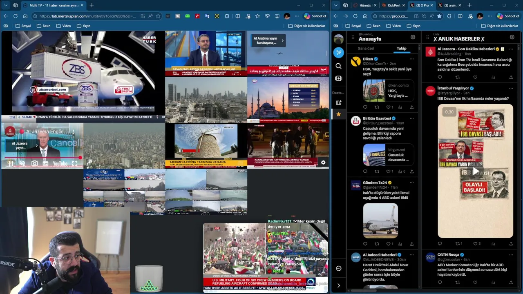Open more menu on Al Jazeera Son Dakika post

click(x=511, y=49)
